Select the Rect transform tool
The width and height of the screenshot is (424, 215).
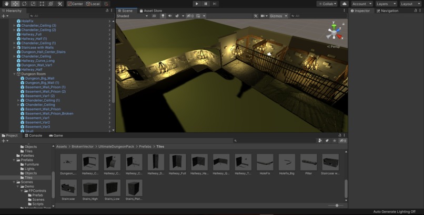tap(42, 4)
